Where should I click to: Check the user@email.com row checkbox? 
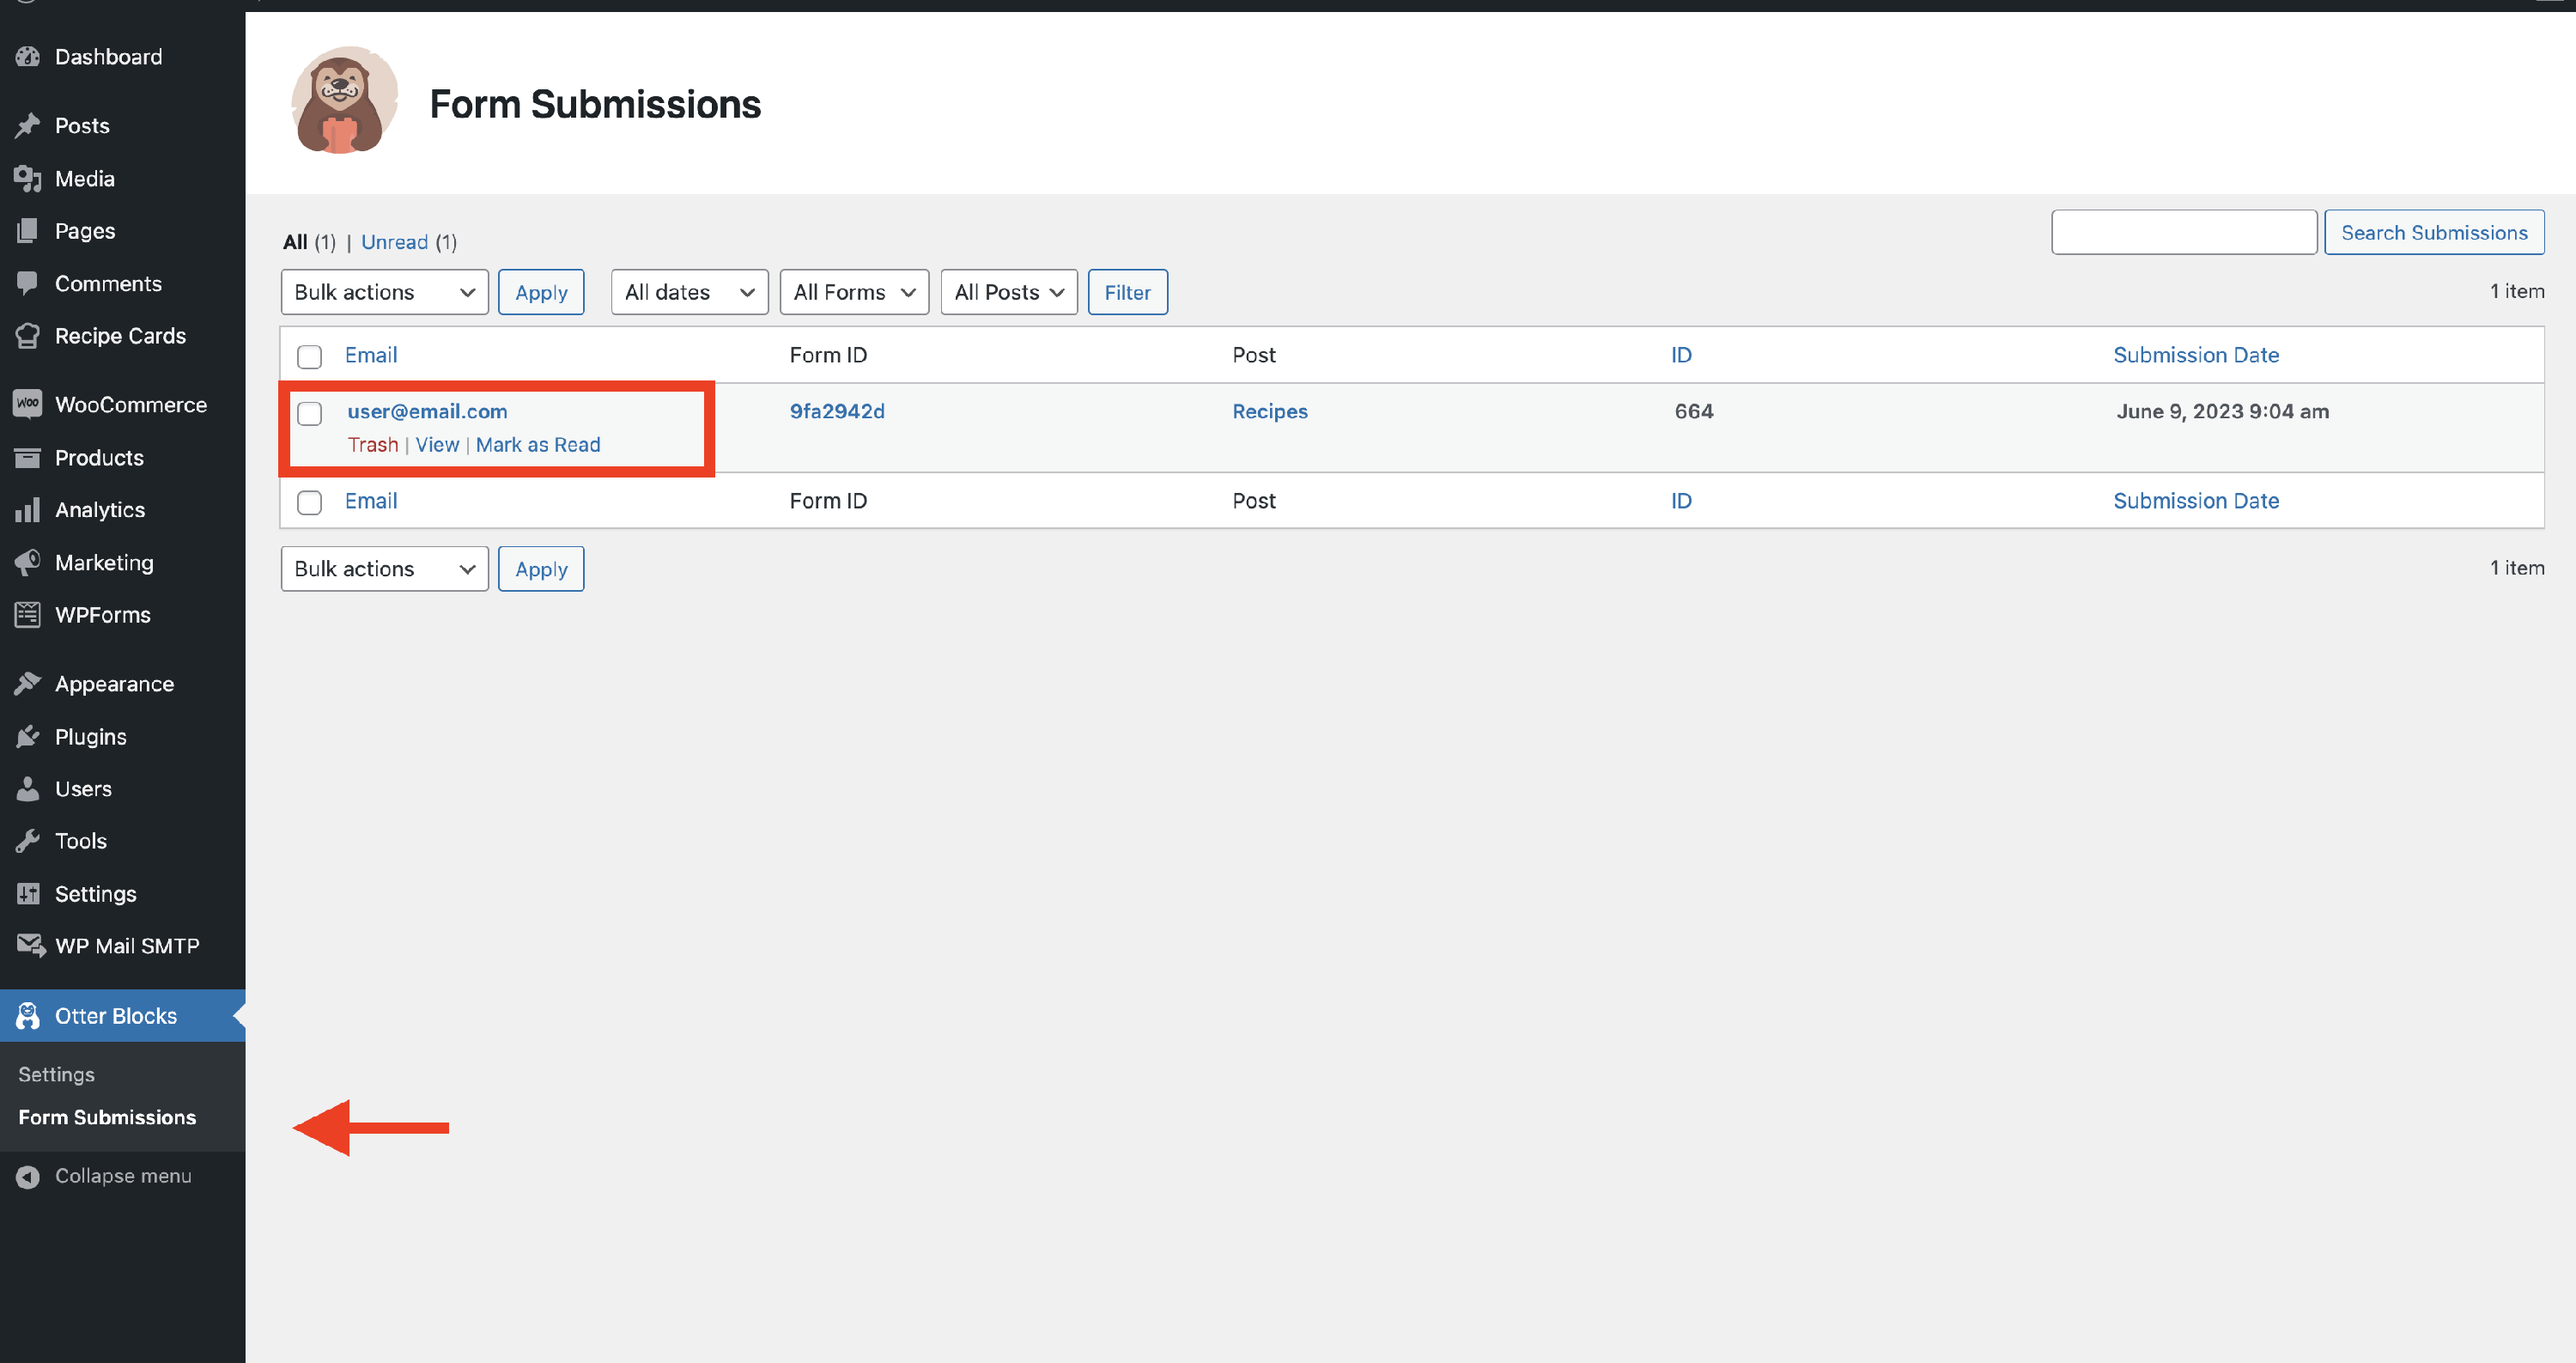310,413
